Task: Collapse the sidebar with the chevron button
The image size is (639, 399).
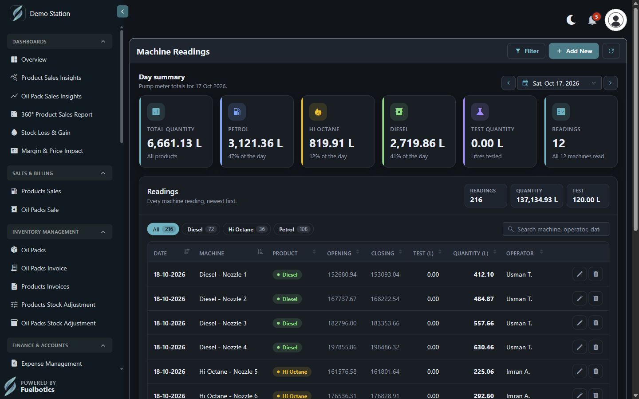Action: 122,12
